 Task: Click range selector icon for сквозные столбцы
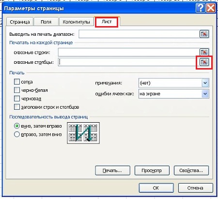[x=204, y=62]
